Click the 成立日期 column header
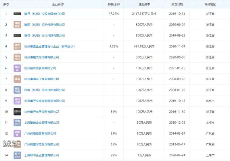 click(177, 4)
